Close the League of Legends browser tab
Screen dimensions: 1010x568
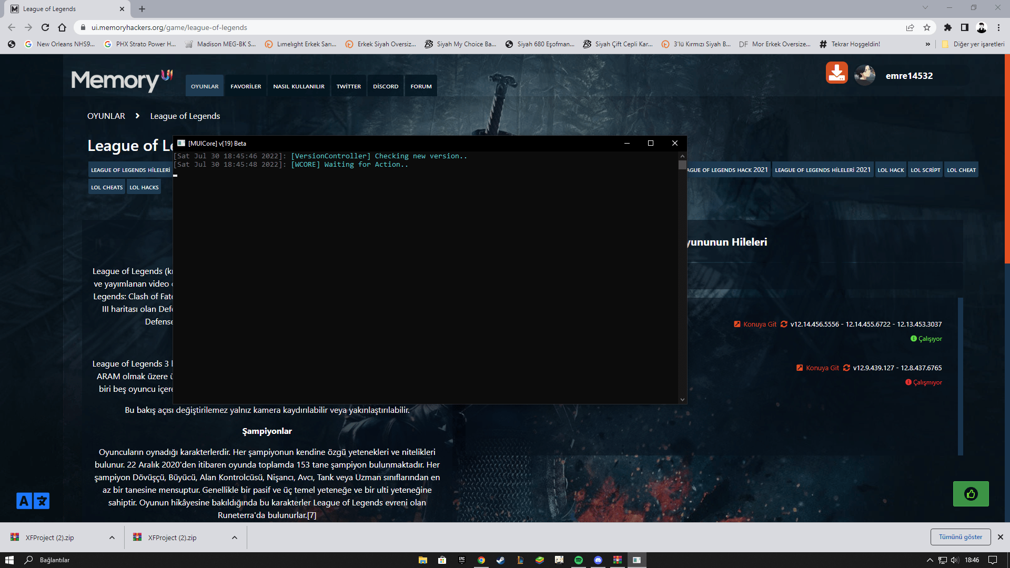coord(122,9)
